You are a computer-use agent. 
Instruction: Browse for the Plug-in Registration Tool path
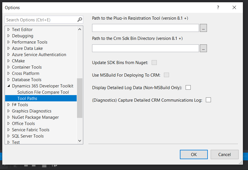(x=203, y=28)
